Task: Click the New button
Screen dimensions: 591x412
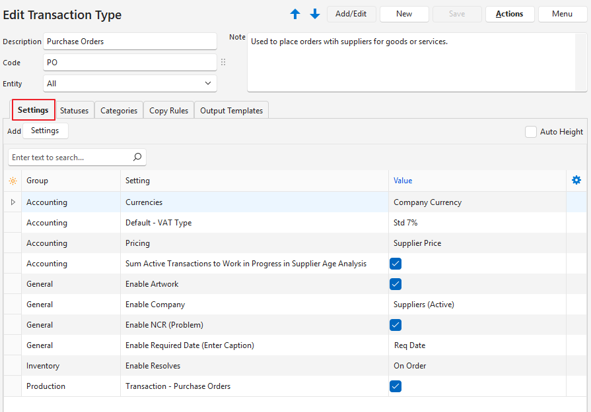Action: pos(404,14)
